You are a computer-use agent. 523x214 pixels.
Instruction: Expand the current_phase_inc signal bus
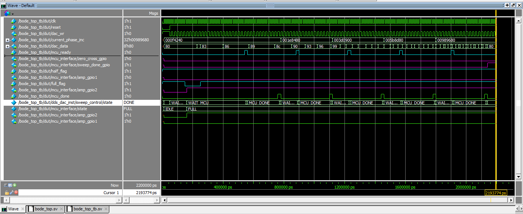(7, 40)
